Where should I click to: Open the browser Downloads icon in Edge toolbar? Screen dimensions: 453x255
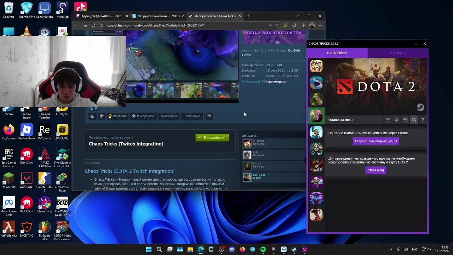point(303,25)
